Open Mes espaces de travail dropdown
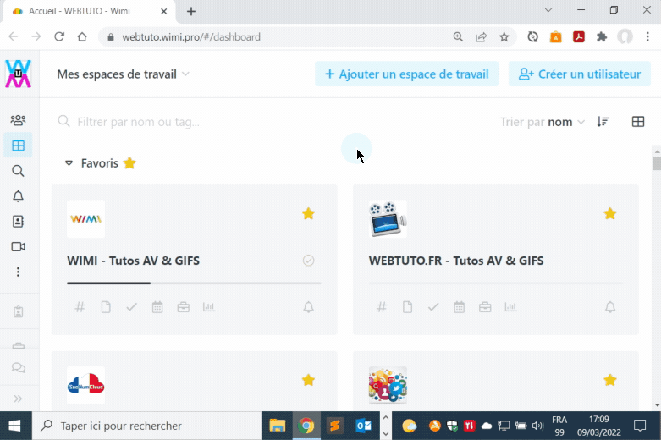 pos(123,74)
